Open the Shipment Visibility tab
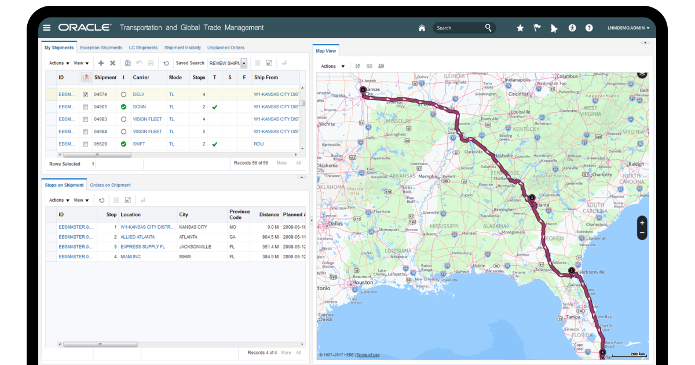This screenshot has height=365, width=695. (x=182, y=48)
